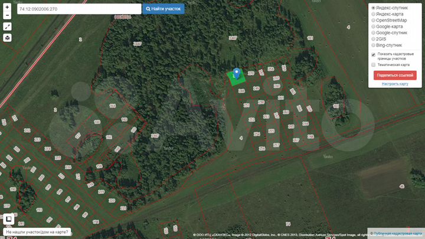Click parcel label 74
The height and width of the screenshot is (239, 425).
point(288,224)
